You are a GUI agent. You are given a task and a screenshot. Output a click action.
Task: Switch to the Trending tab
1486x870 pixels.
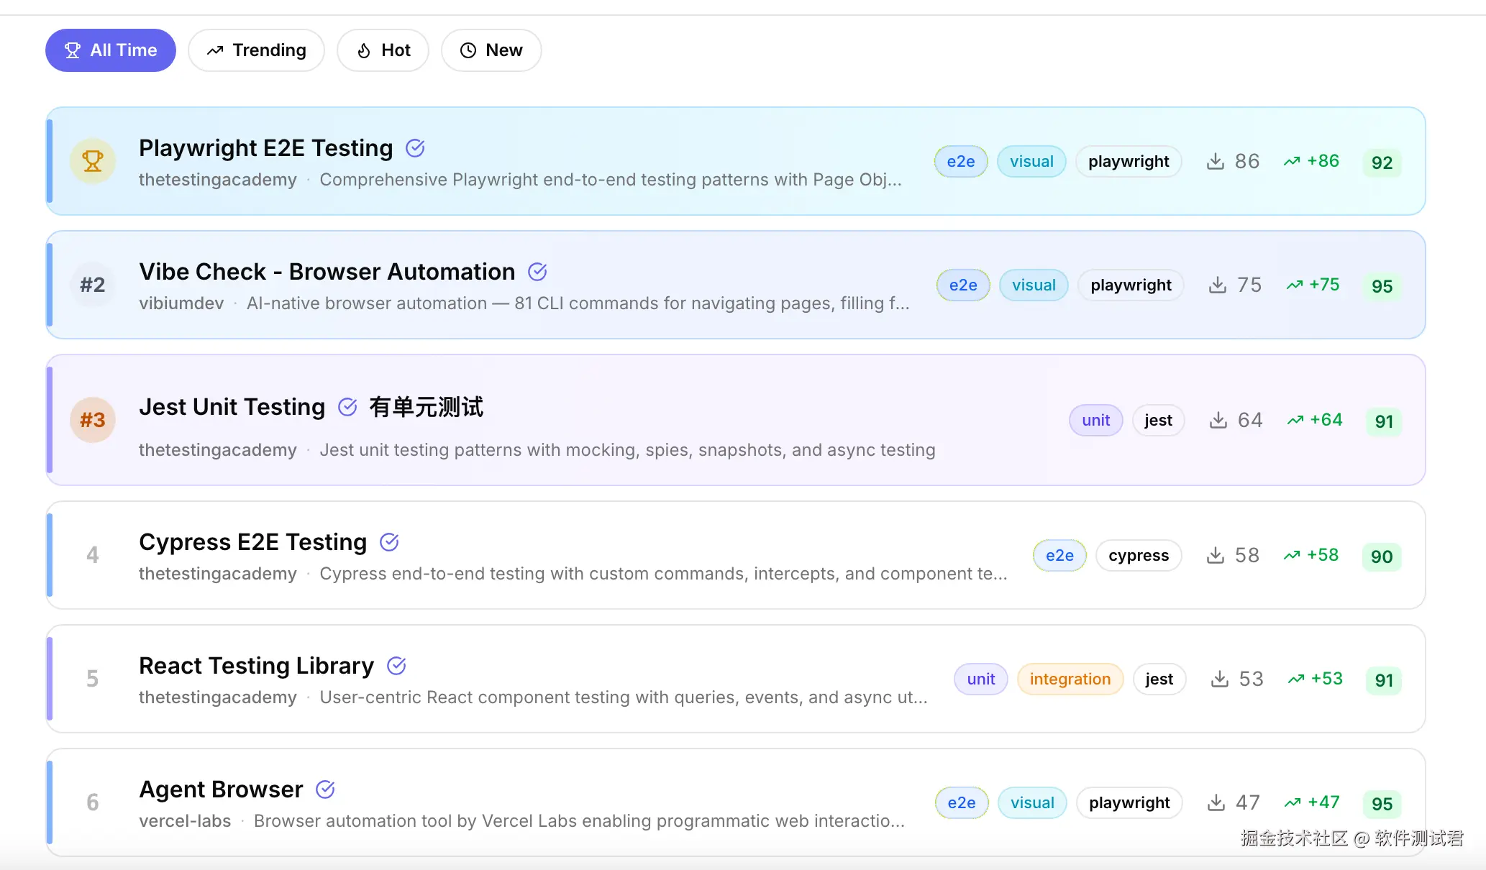256,50
